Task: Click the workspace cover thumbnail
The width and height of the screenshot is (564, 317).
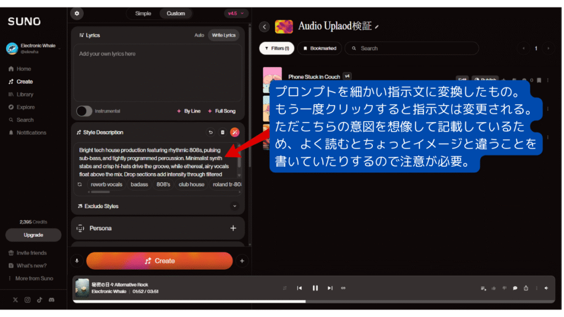Action: 284,26
